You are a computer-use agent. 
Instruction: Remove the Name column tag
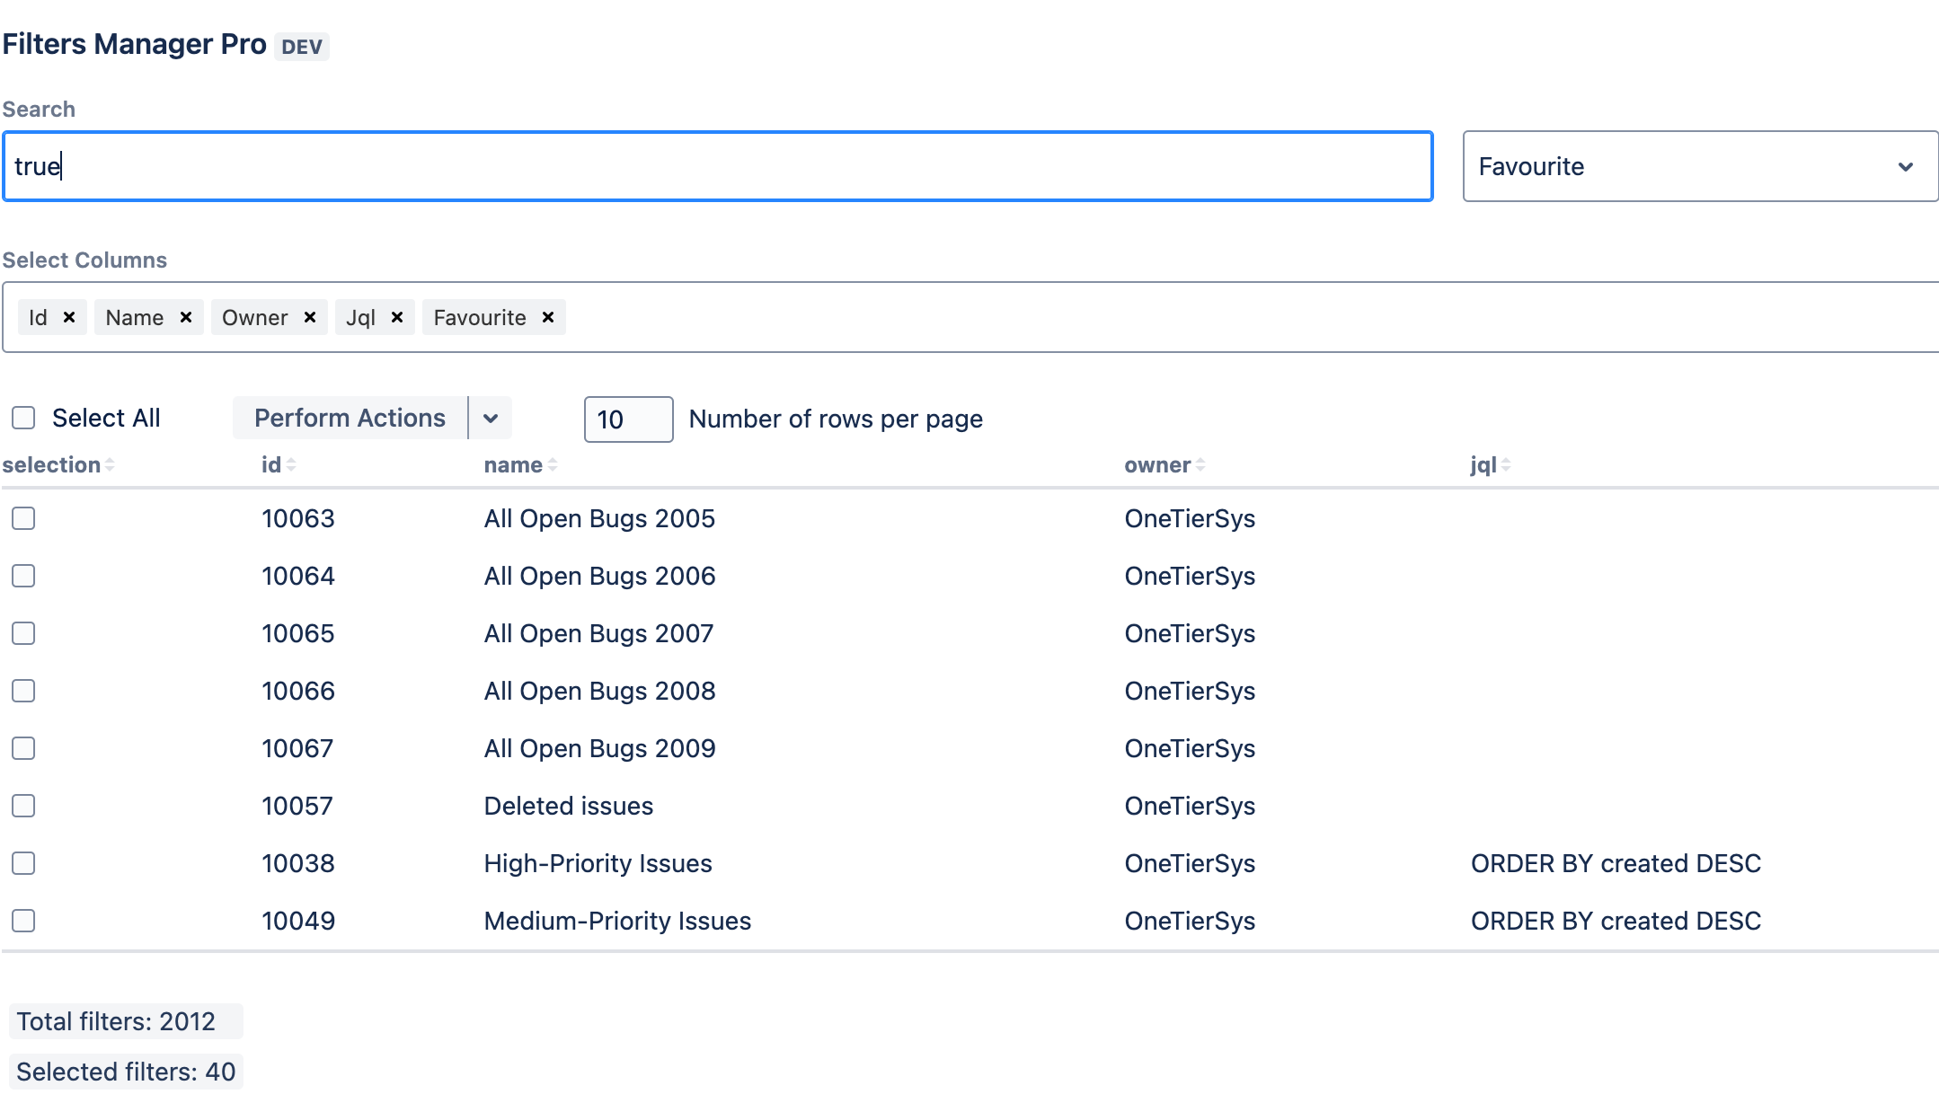coord(186,317)
